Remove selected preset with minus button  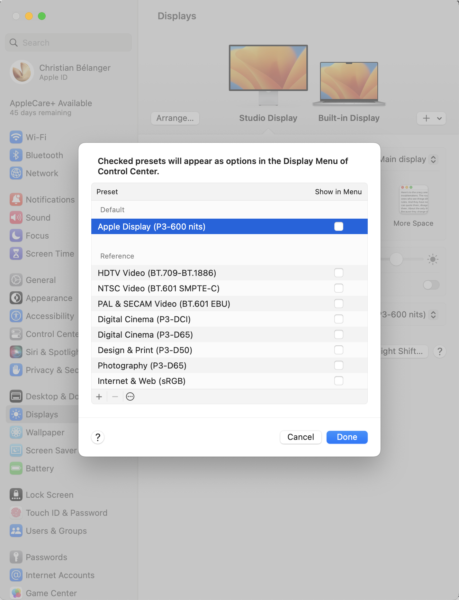pyautogui.click(x=115, y=397)
